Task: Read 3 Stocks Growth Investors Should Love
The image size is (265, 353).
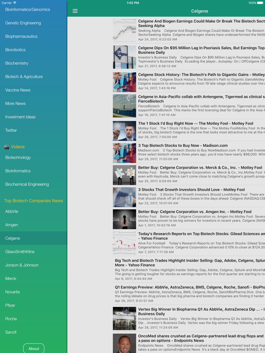Action: [x=189, y=196]
